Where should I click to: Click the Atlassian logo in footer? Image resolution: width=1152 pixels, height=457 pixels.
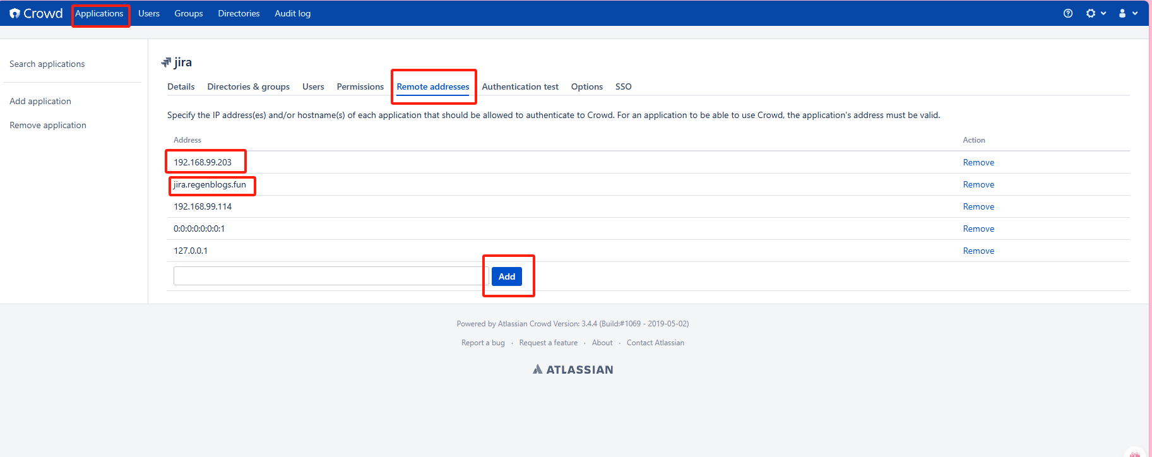[573, 369]
